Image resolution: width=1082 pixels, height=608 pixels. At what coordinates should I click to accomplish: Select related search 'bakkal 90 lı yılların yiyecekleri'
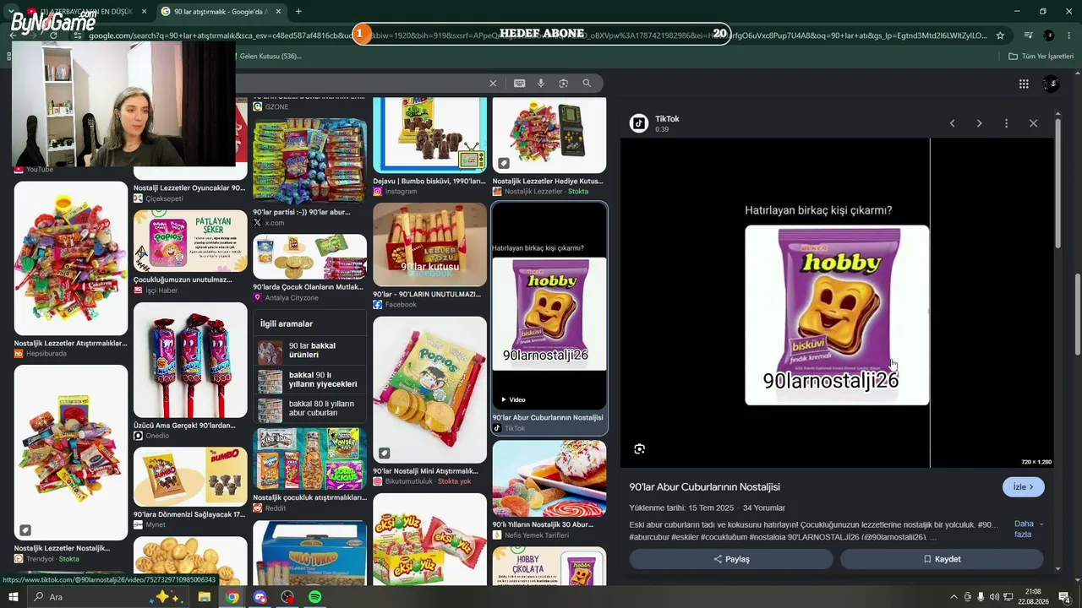tap(309, 380)
